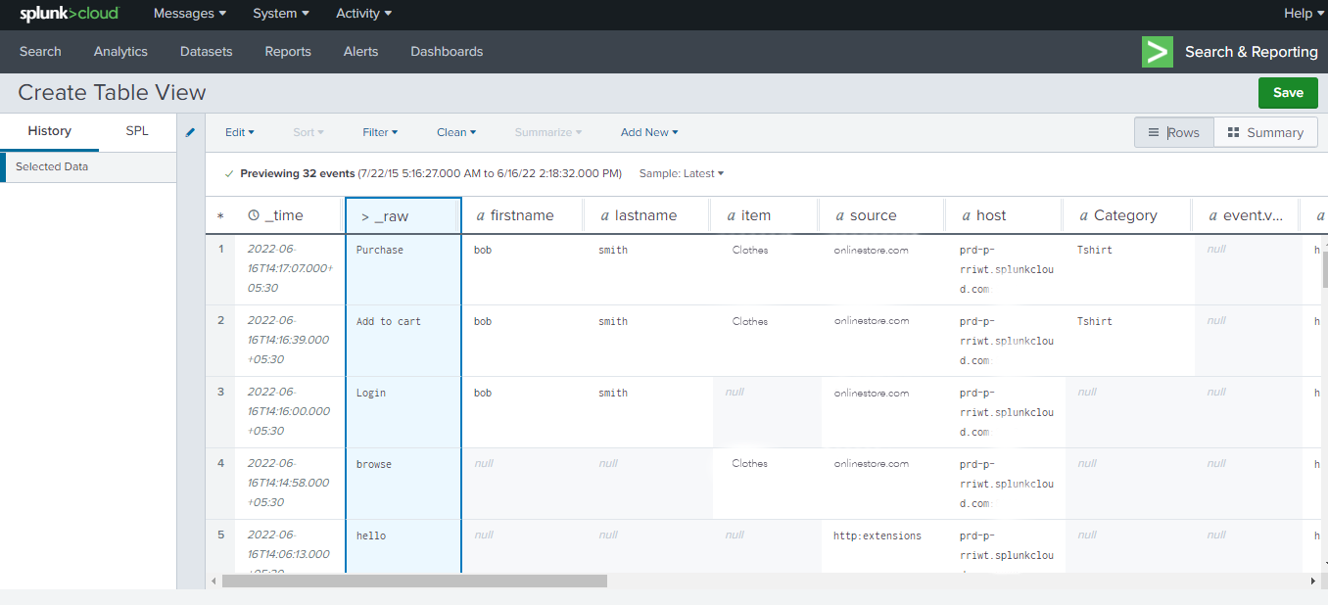Click the timestamp cell of row 2
The height and width of the screenshot is (605, 1328).
(x=289, y=340)
